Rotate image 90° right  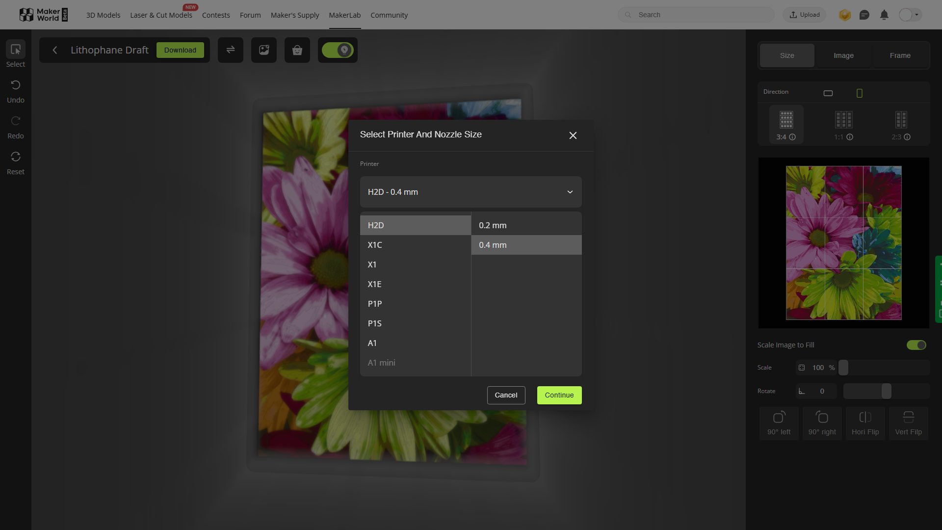coord(822,423)
